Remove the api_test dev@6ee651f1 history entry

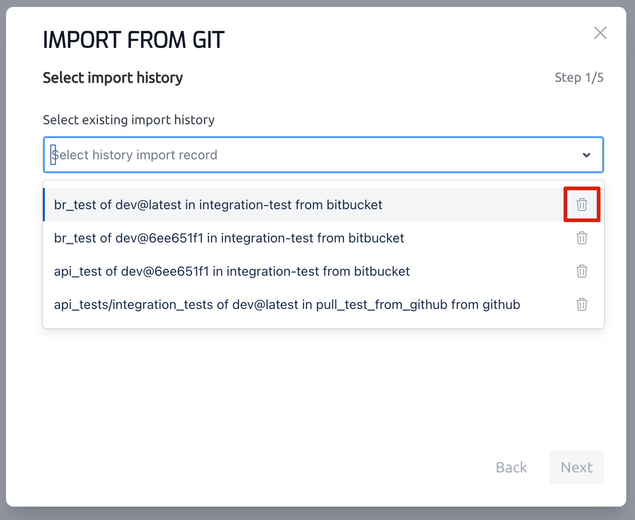[x=581, y=271]
